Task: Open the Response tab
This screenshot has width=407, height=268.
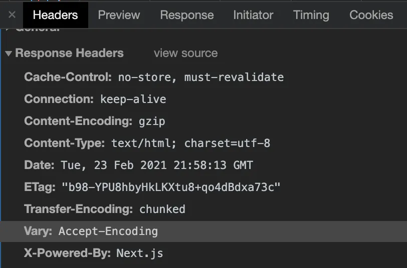Action: coord(186,15)
